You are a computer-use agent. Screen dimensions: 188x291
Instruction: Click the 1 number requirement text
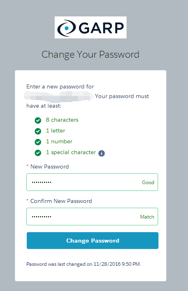coord(59,141)
